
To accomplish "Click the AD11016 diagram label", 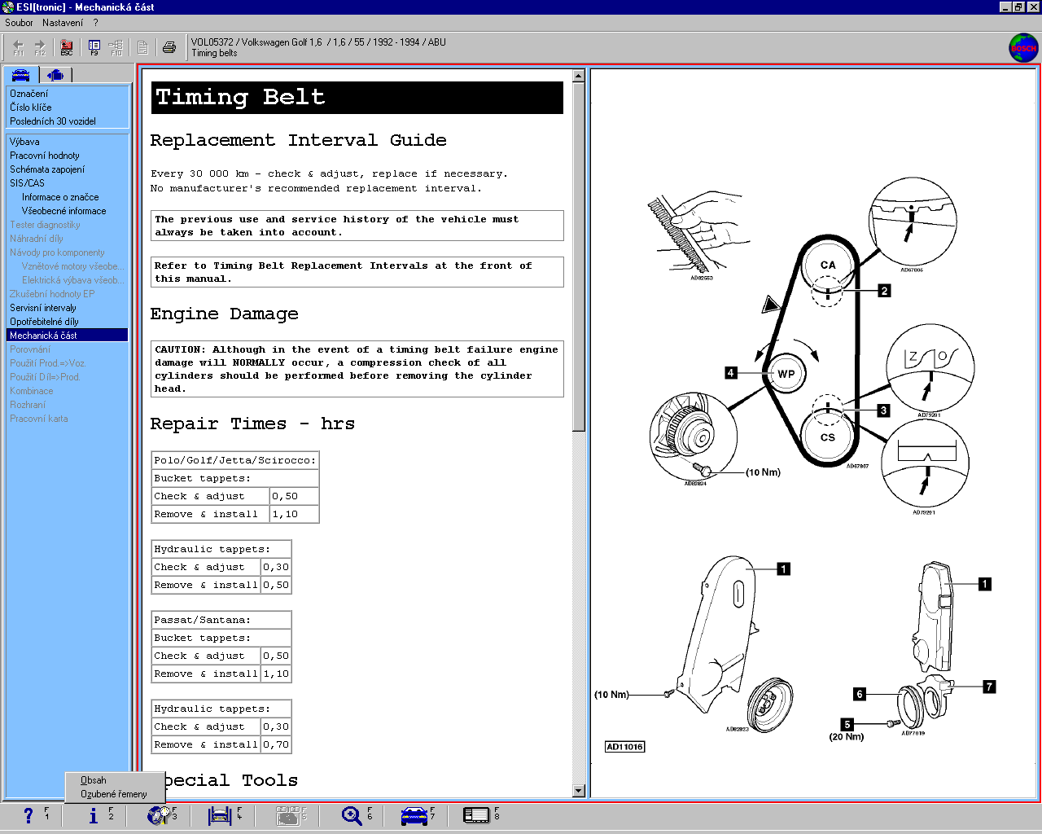I will coord(625,747).
